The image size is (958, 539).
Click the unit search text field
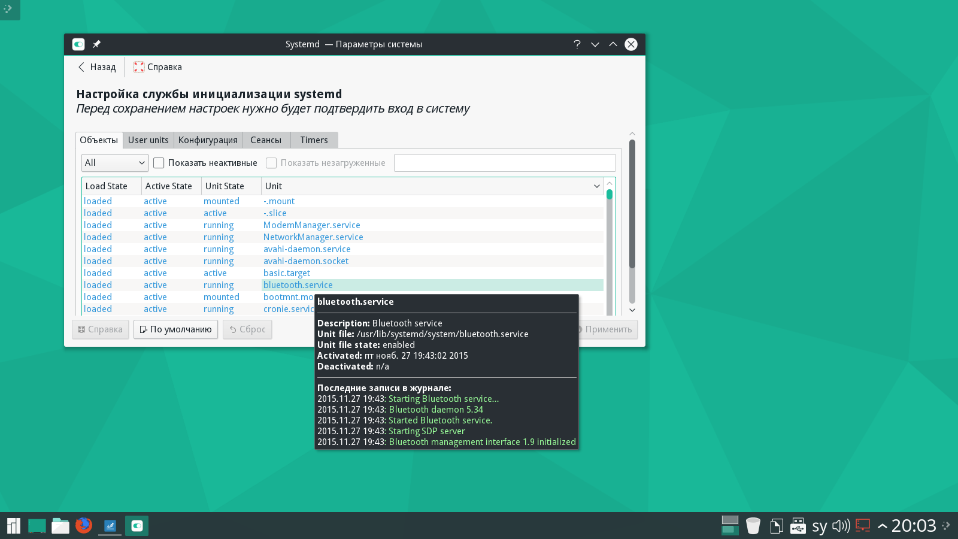tap(504, 163)
